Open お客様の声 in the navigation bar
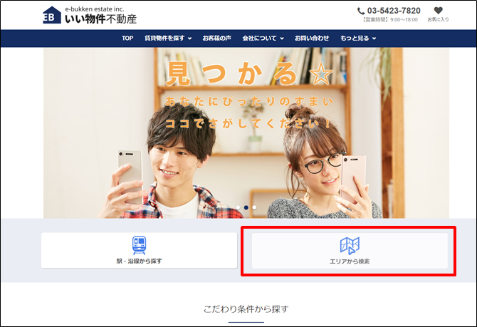This screenshot has width=477, height=327. (216, 38)
